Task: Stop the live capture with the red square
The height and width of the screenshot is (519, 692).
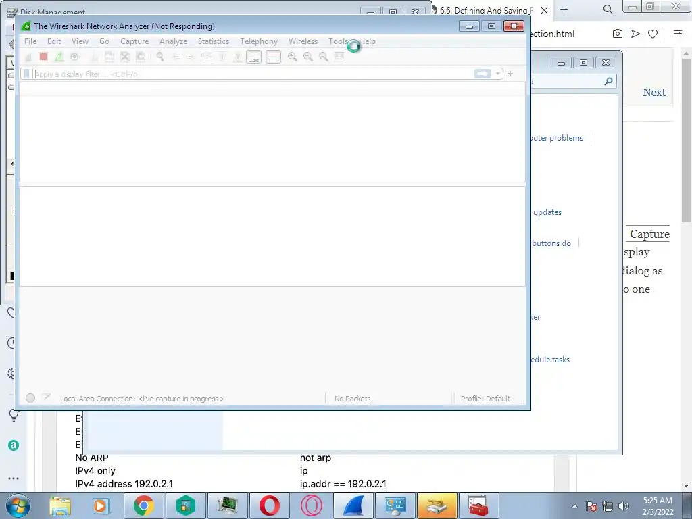Action: coord(43,57)
